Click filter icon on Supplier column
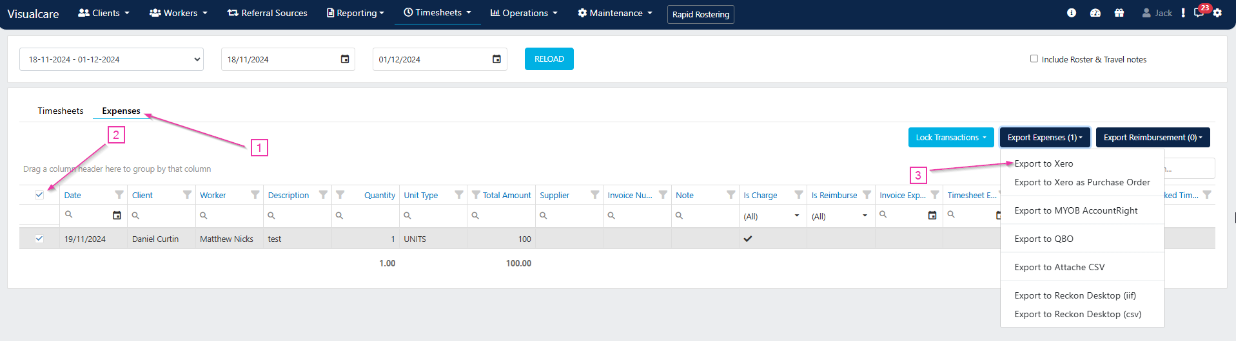 pyautogui.click(x=595, y=194)
